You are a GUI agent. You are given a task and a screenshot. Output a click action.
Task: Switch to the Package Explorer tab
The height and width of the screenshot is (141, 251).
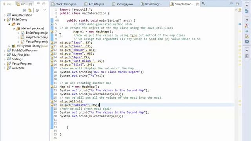8,4
